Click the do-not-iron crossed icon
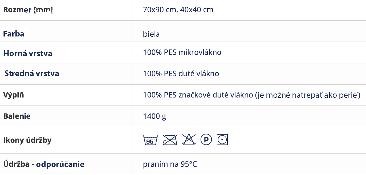The image size is (366, 175). pos(170,140)
